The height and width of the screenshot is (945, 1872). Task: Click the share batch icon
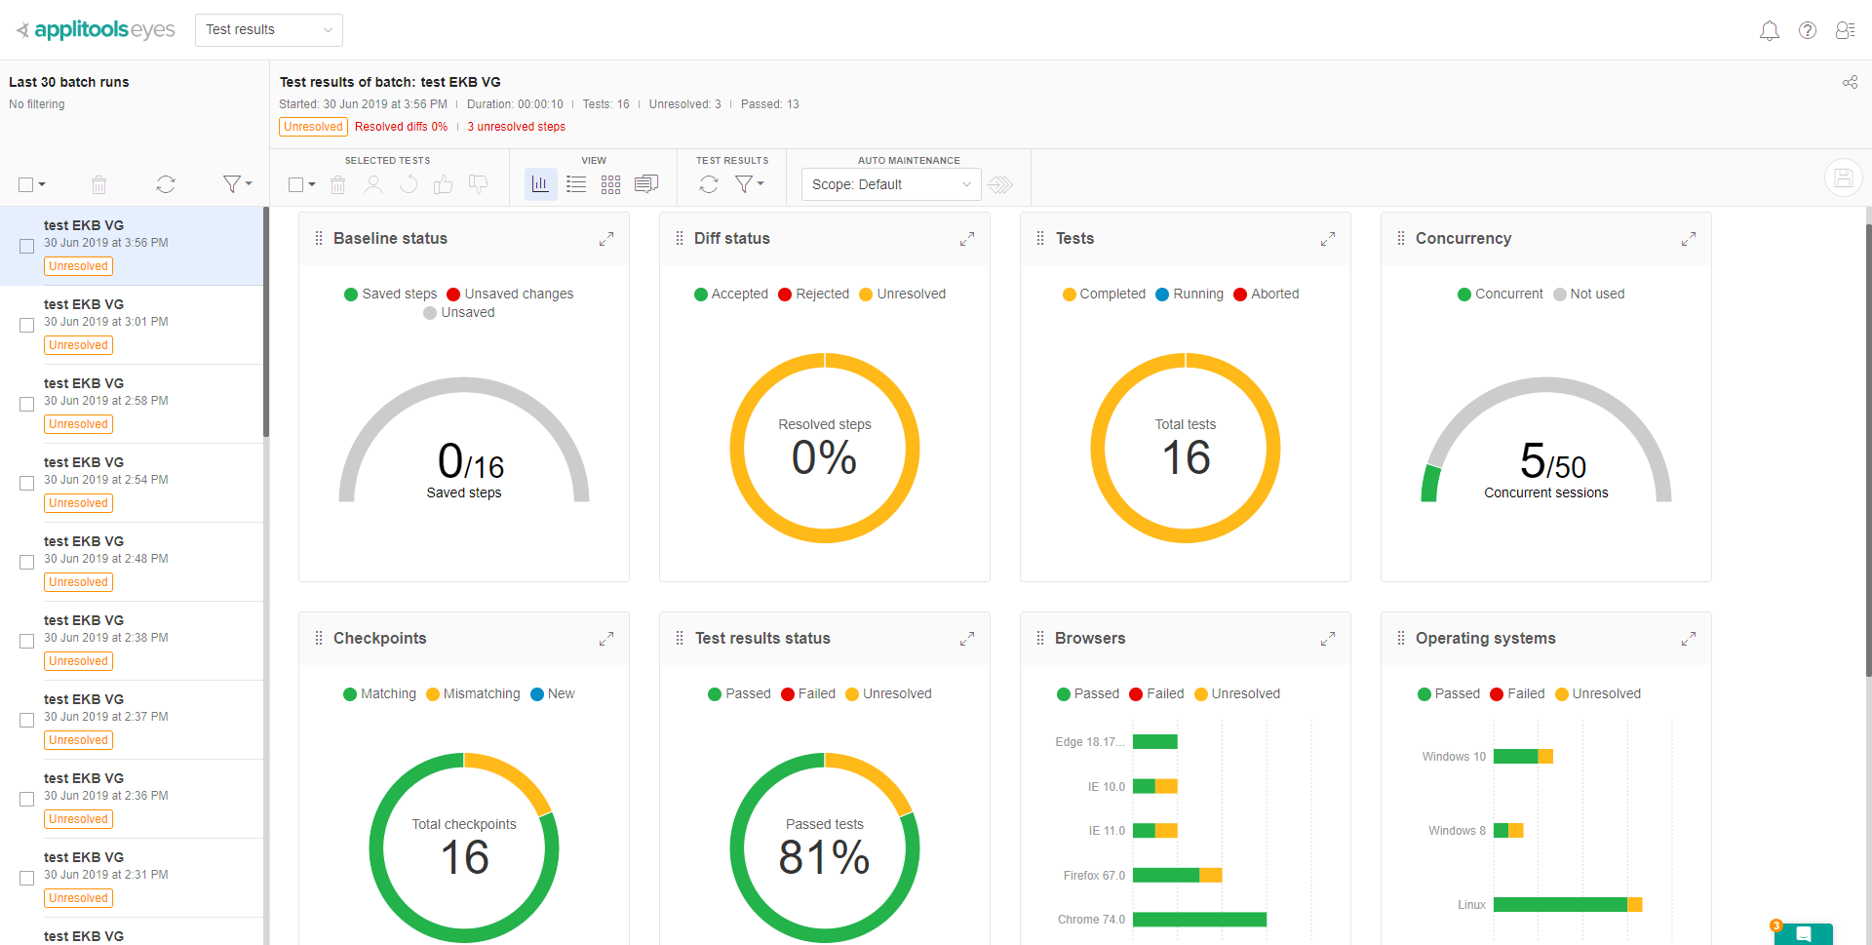[x=1850, y=83]
